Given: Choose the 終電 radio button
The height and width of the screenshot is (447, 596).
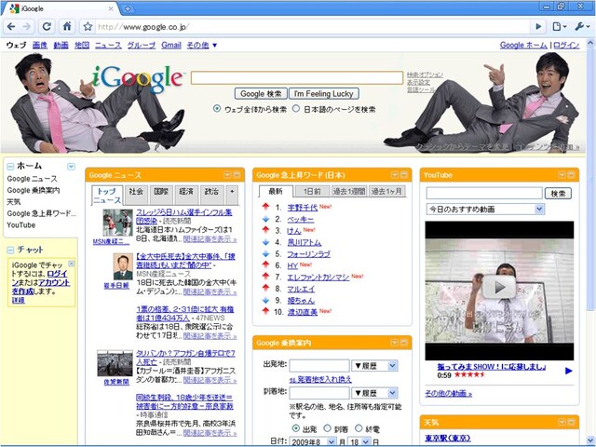Looking at the screenshot, I should 358,427.
